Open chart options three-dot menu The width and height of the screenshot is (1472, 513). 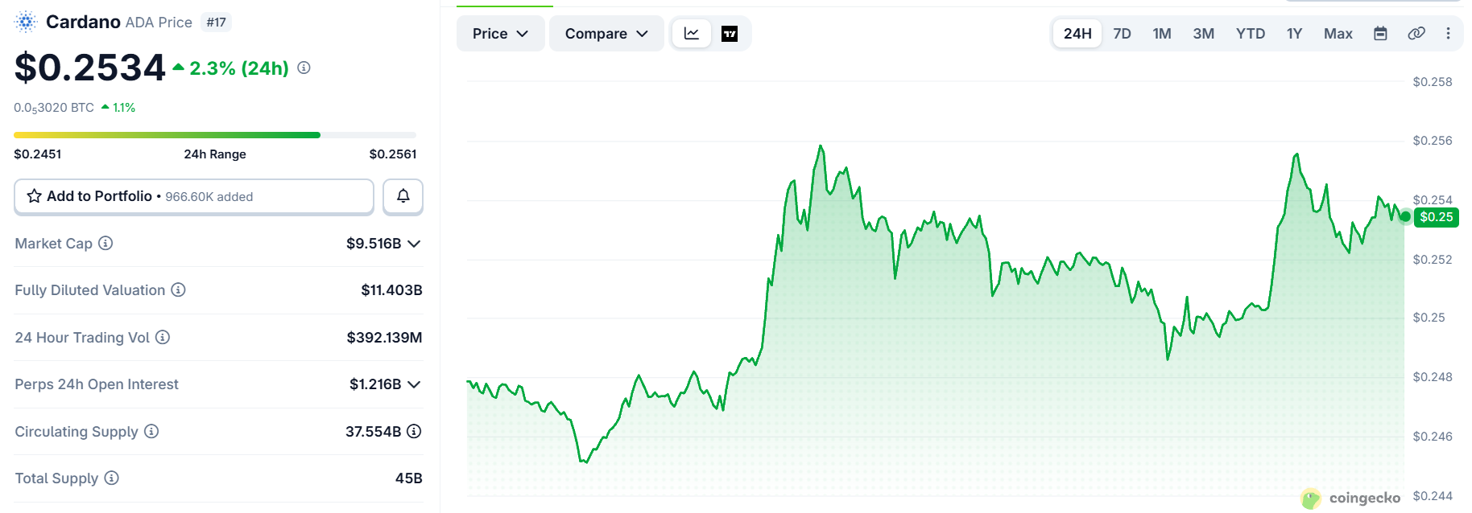1448,33
